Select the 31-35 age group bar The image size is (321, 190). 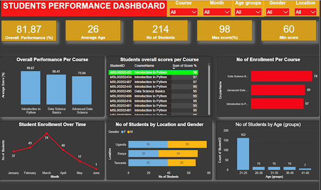(274, 168)
